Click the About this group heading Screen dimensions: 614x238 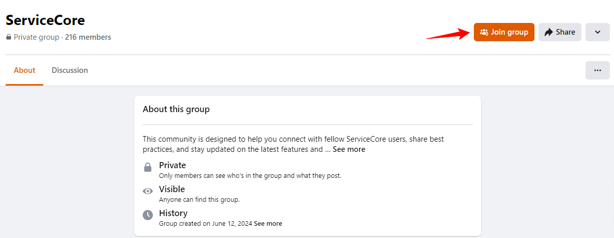tap(176, 109)
